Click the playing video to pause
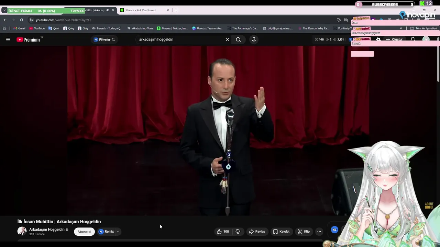The height and width of the screenshot is (247, 440). coord(219,130)
